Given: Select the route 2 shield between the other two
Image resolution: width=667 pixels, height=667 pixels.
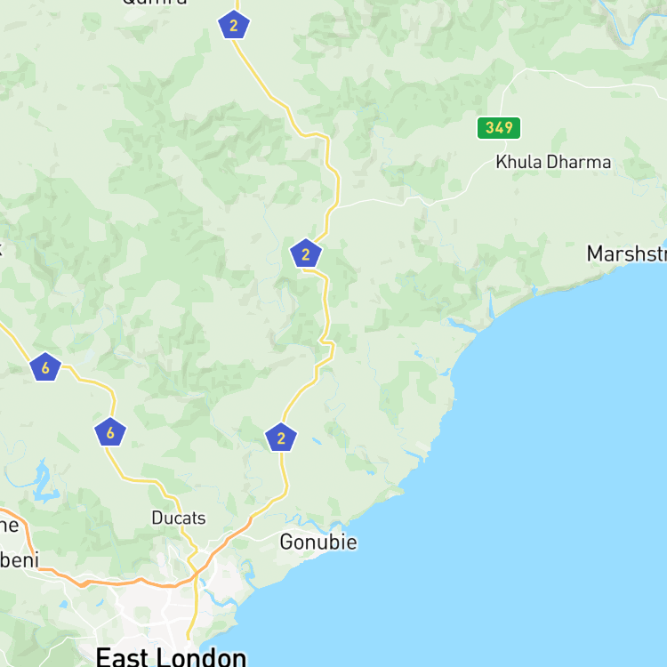Looking at the screenshot, I should click(x=305, y=253).
